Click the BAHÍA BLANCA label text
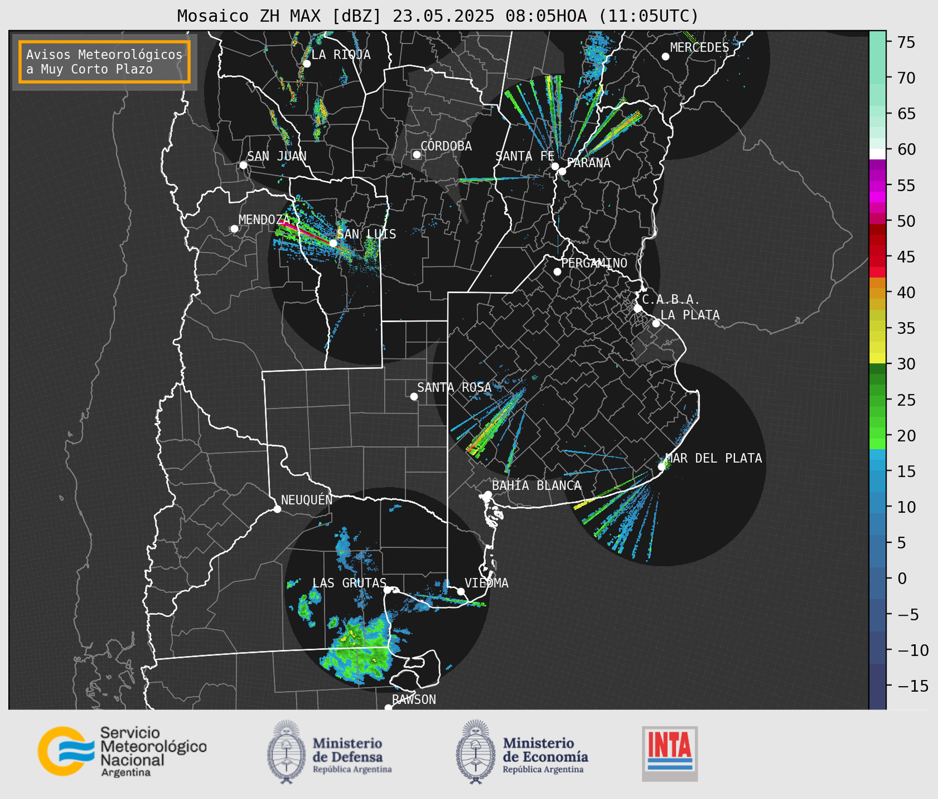Image resolution: width=938 pixels, height=799 pixels. click(x=537, y=486)
